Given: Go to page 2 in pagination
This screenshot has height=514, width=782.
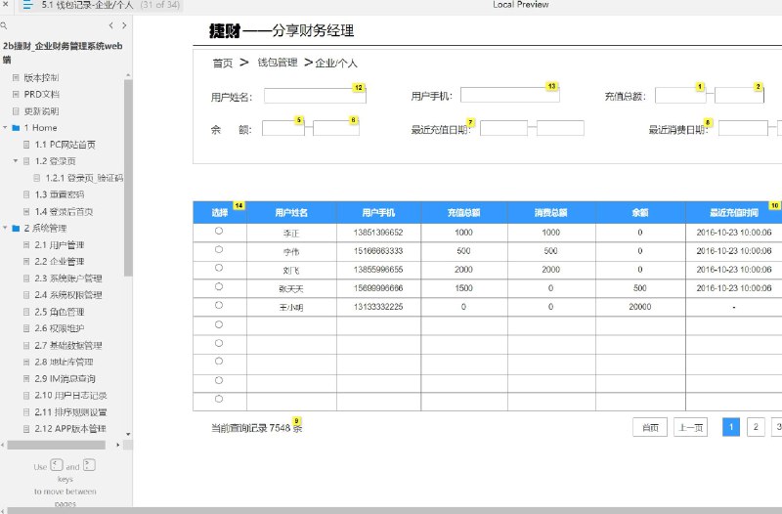Looking at the screenshot, I should coord(756,427).
